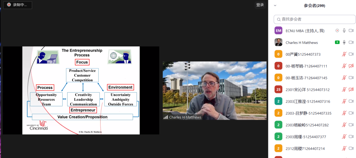Click the camera icon for 2303江雅滢-51254407316

pyautogui.click(x=351, y=101)
